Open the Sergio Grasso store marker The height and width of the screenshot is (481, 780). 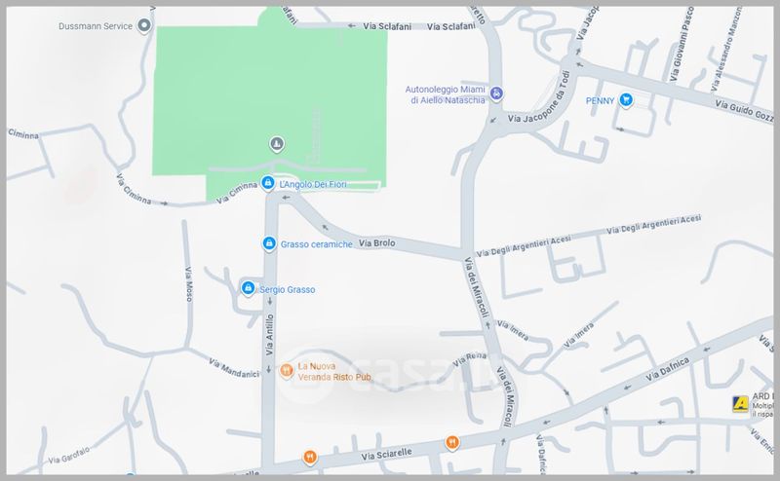tap(249, 288)
